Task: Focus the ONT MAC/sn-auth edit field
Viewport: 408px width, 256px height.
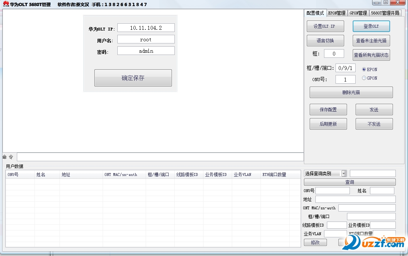Action: pos(367,208)
